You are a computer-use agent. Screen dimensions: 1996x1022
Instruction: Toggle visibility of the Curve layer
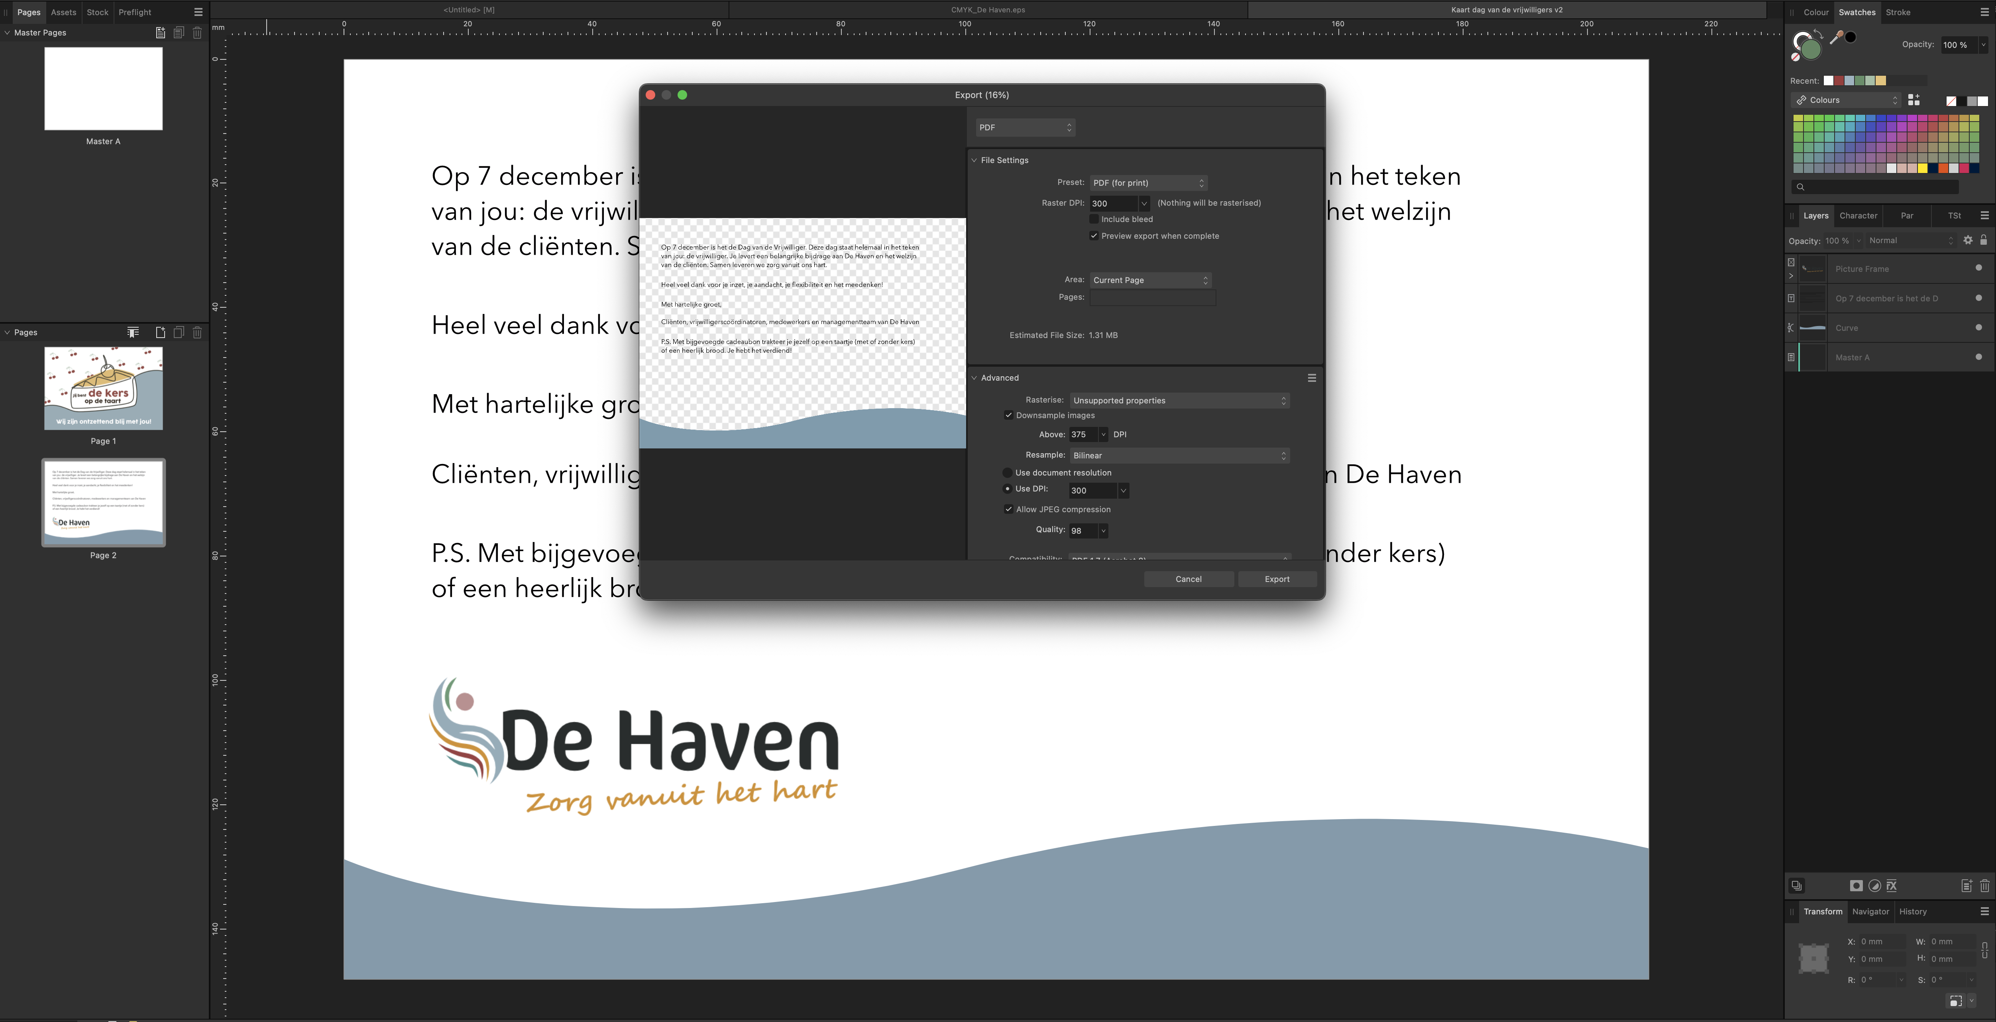[x=1978, y=327]
